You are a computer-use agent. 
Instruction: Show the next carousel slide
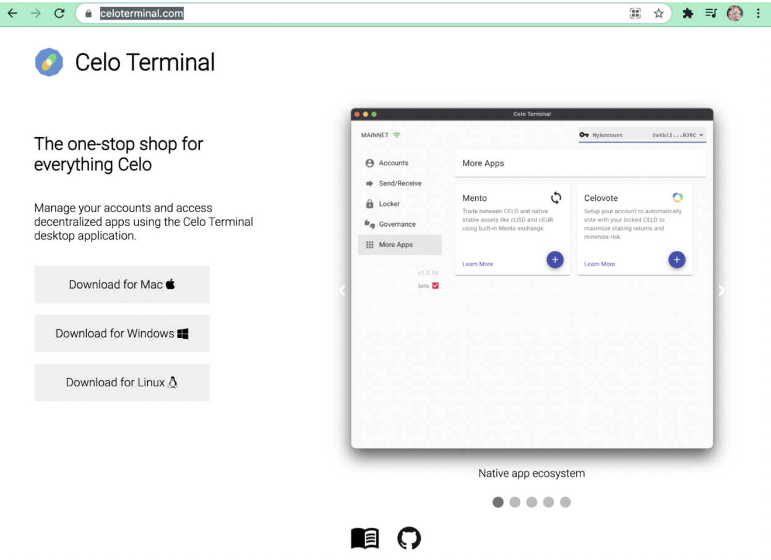(721, 291)
